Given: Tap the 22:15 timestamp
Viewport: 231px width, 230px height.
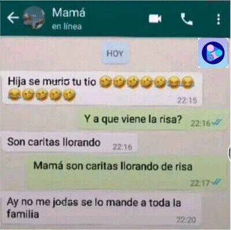Looking at the screenshot, I should pyautogui.click(x=187, y=100).
